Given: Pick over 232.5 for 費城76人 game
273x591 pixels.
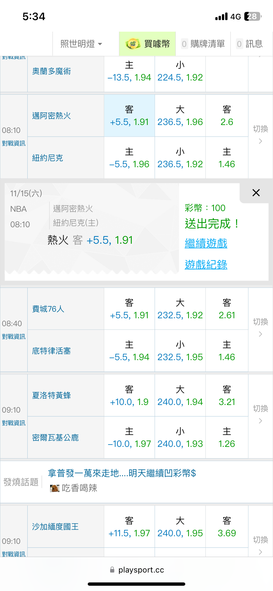Looking at the screenshot, I should (180, 309).
